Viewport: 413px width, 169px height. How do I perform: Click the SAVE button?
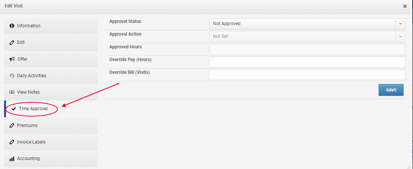[x=391, y=90]
